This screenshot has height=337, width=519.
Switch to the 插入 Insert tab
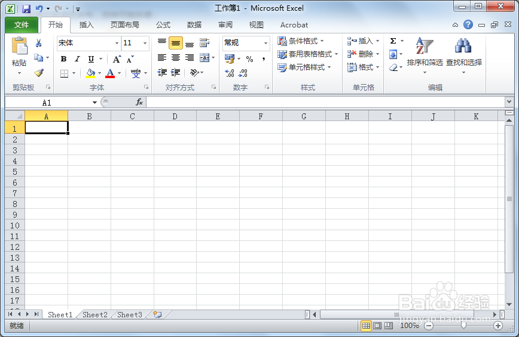pos(87,25)
